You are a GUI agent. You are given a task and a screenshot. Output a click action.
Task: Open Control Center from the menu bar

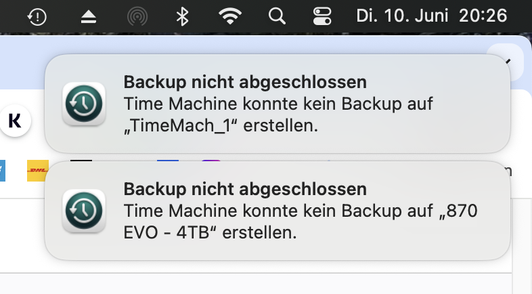(x=321, y=17)
